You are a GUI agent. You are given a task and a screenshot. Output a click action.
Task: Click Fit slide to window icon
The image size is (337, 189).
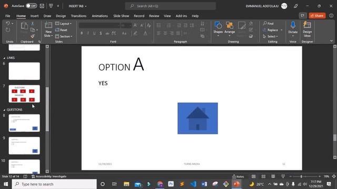point(334,176)
